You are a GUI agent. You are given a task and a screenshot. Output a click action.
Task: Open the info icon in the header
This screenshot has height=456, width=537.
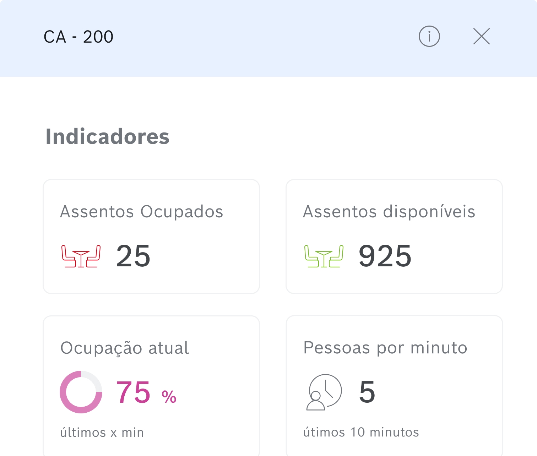[x=429, y=36]
